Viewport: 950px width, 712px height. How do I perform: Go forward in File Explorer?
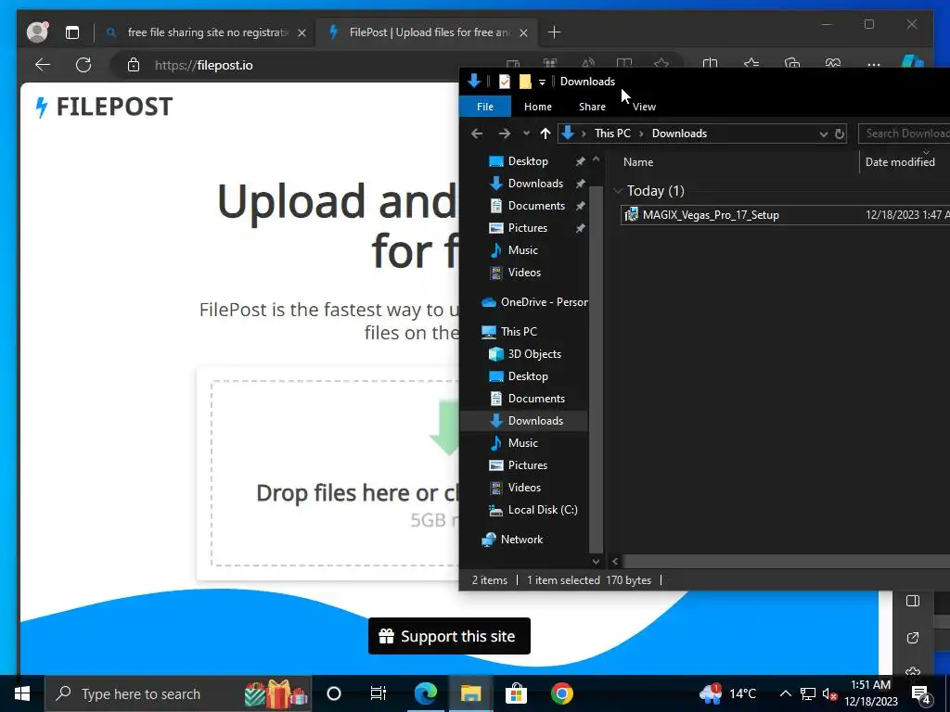pos(504,133)
